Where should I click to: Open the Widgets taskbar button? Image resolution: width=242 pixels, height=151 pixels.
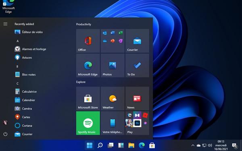pos(121,145)
